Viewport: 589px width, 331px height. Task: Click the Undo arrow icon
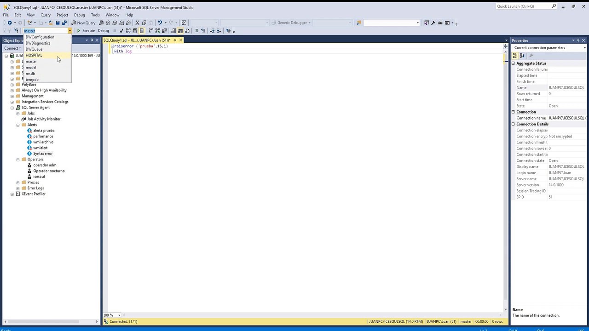tap(160, 23)
